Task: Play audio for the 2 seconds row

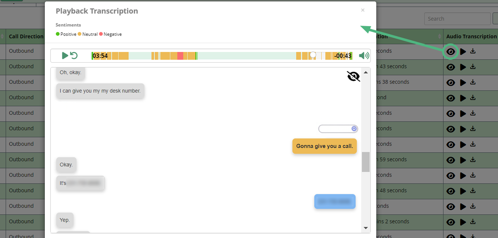Action: [463, 222]
